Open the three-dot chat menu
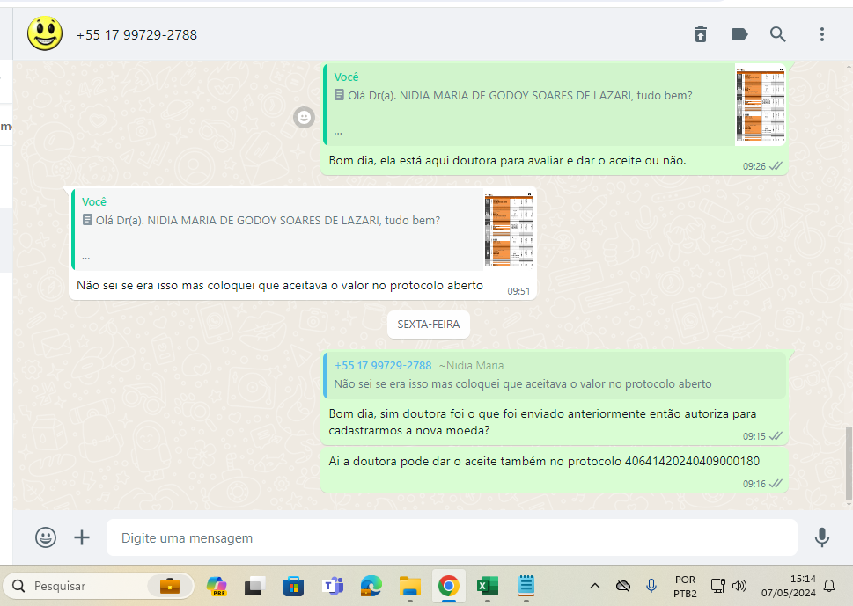Image resolution: width=853 pixels, height=606 pixels. tap(822, 34)
